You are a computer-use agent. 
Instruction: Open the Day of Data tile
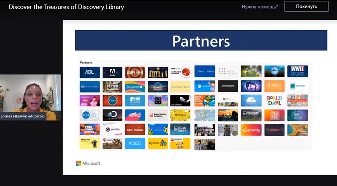180,101
